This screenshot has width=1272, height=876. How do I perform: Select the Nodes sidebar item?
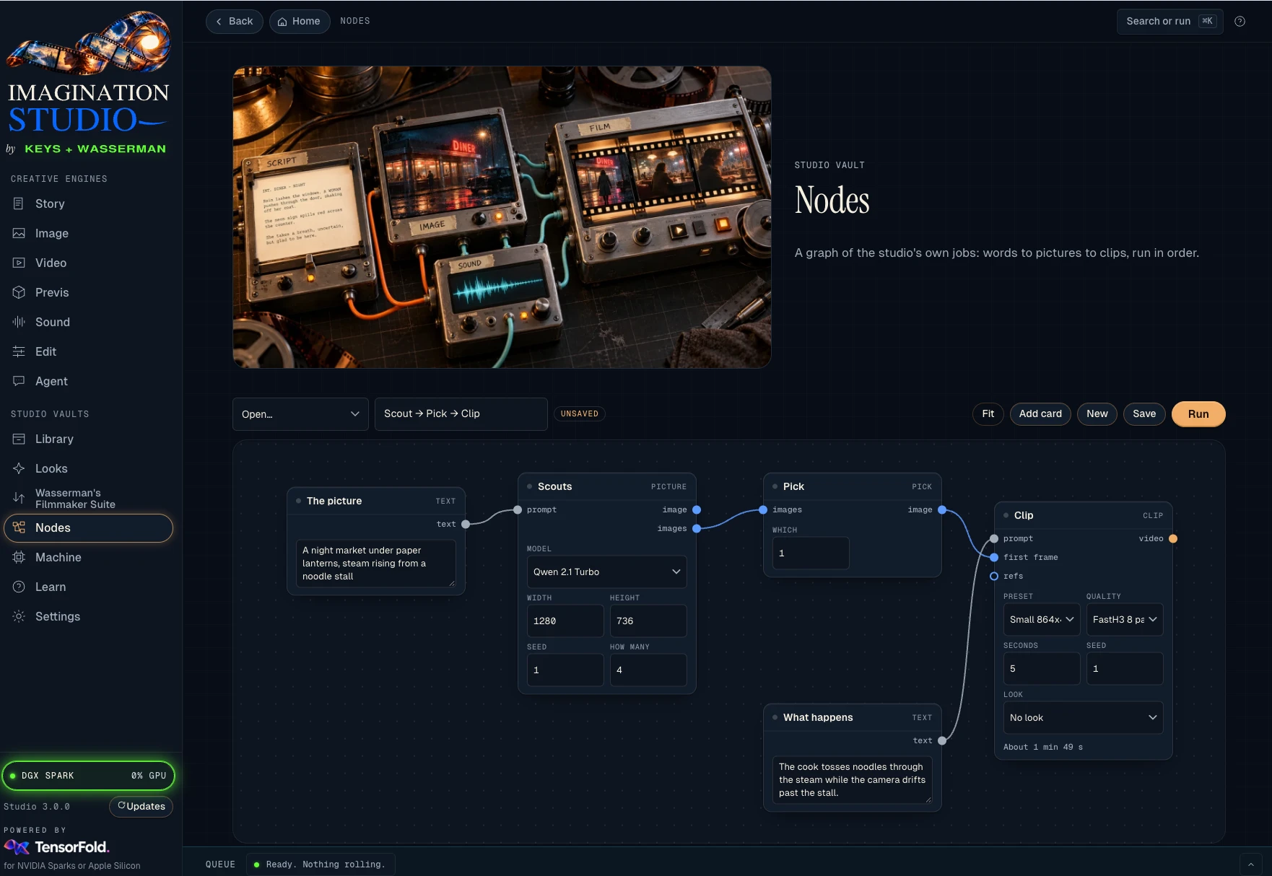point(88,528)
